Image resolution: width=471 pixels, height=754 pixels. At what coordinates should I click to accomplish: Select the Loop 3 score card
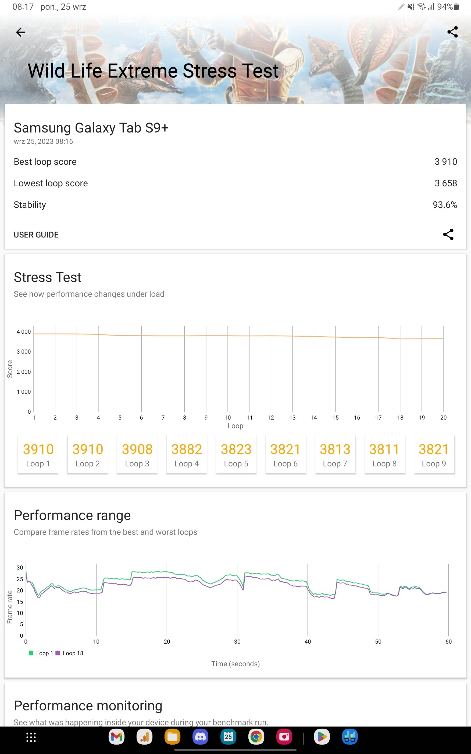pos(137,455)
